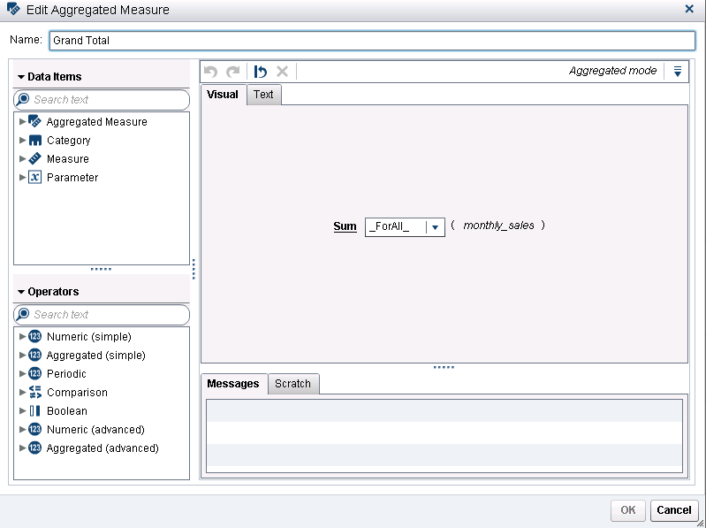Screen dimensions: 706x528
Task: Click the Numeric (simple) 123 icon
Action: (34, 337)
